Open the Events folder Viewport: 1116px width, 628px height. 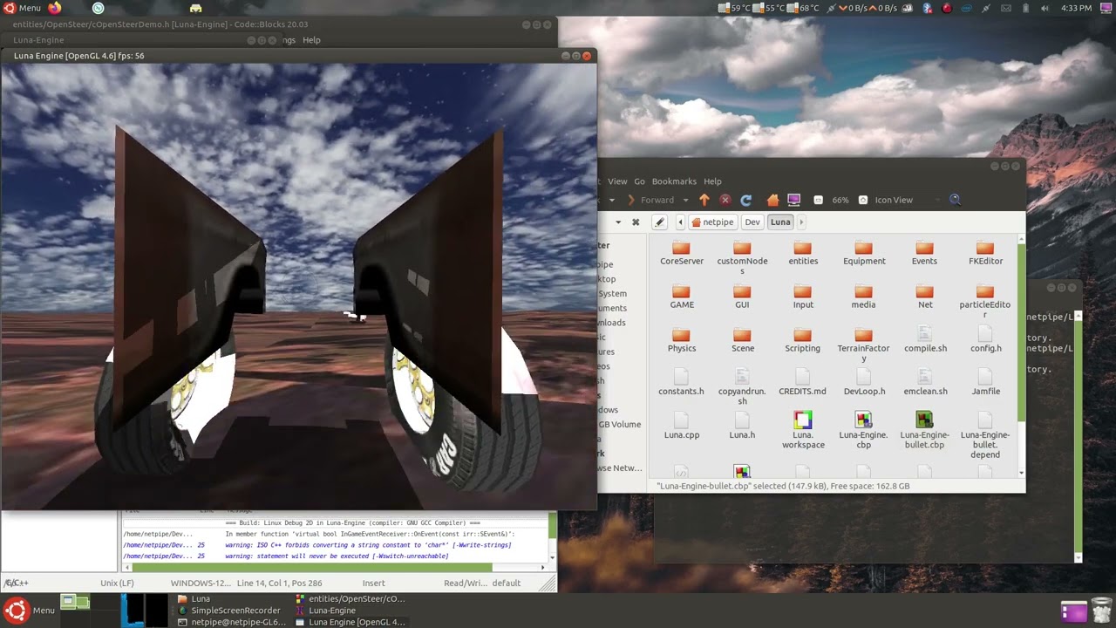[x=924, y=254]
